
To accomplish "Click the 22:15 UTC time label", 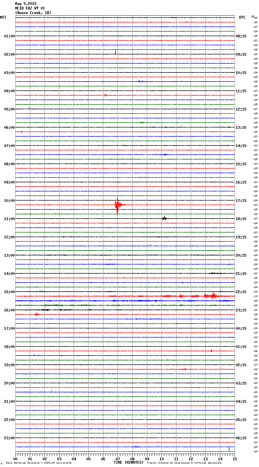I will coord(241,292).
